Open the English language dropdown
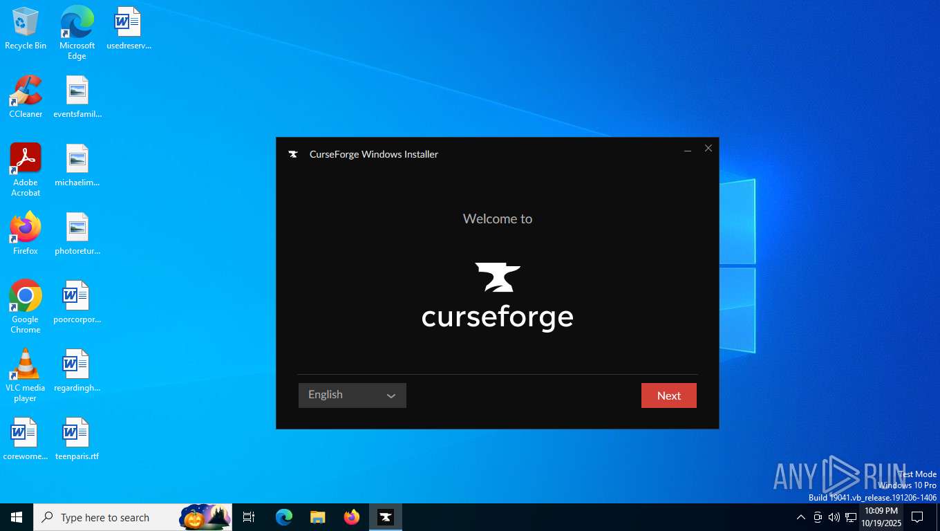Viewport: 940px width, 531px height. click(x=352, y=395)
